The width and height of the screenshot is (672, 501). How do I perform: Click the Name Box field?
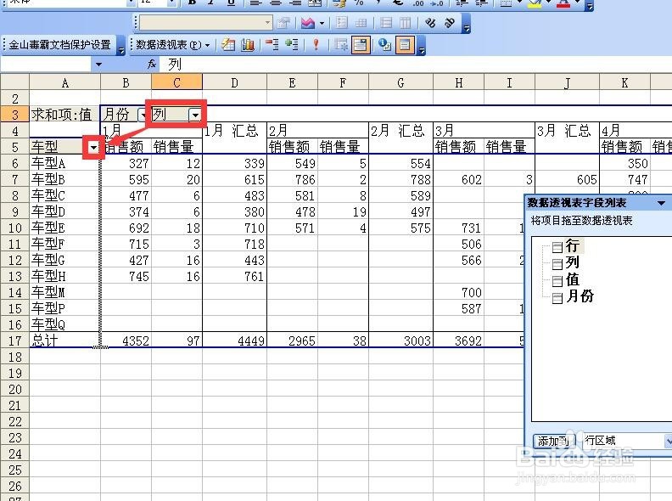46,65
